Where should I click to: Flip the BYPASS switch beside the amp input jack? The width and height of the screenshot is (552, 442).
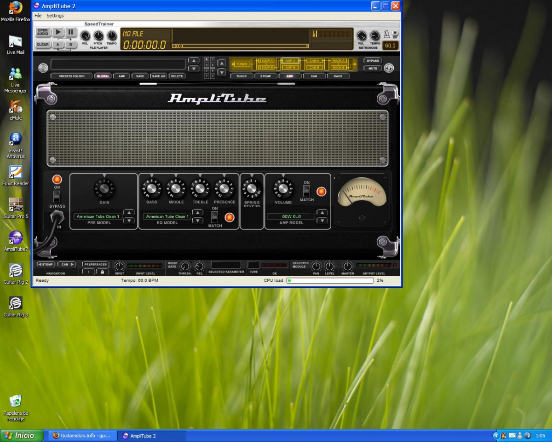57,196
